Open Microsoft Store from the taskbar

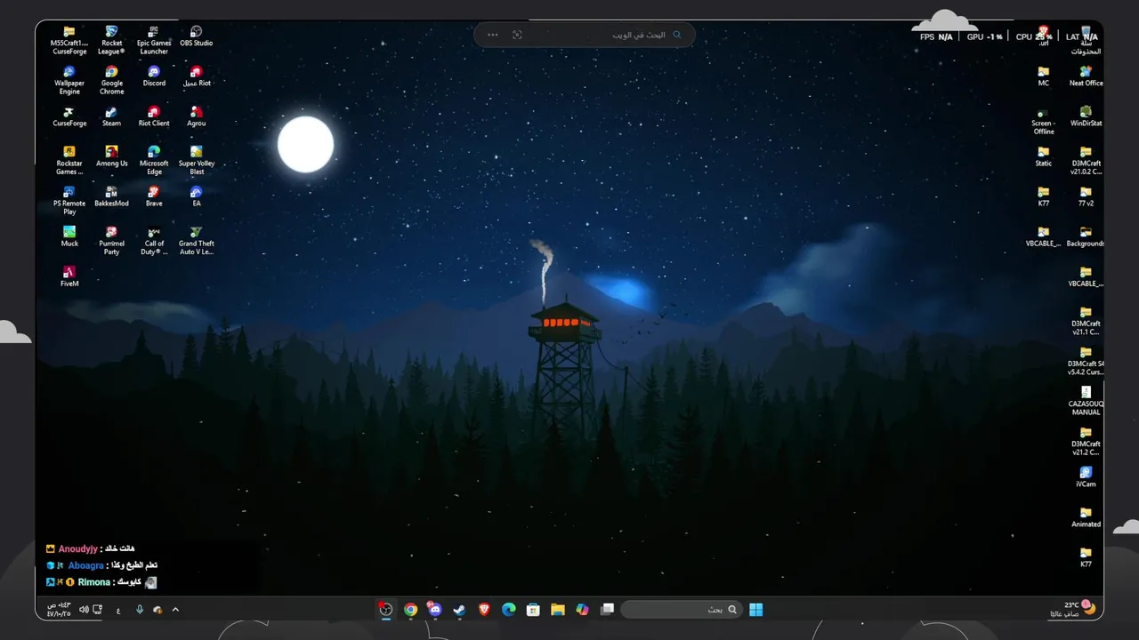533,610
